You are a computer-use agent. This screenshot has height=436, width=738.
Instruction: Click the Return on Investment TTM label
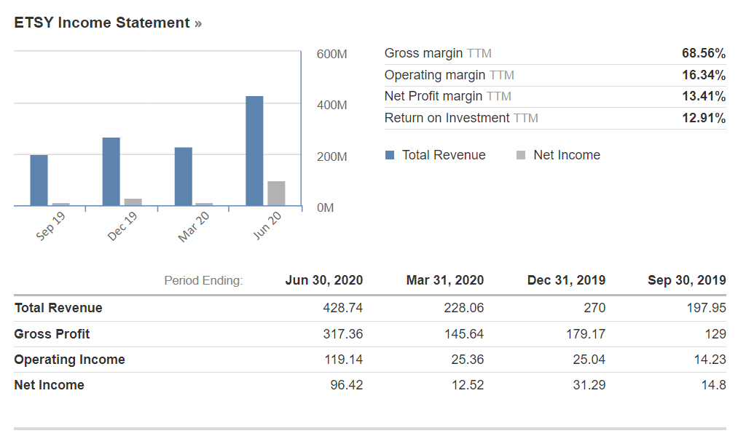pyautogui.click(x=461, y=118)
